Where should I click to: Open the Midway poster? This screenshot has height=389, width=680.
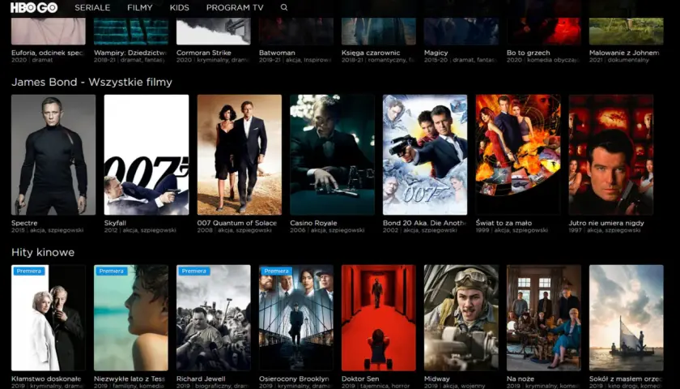pyautogui.click(x=461, y=318)
